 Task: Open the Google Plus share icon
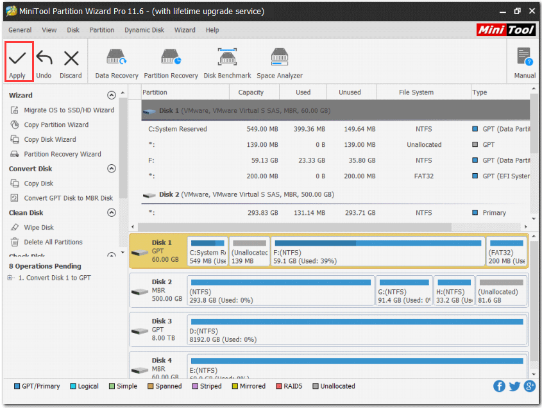click(530, 386)
